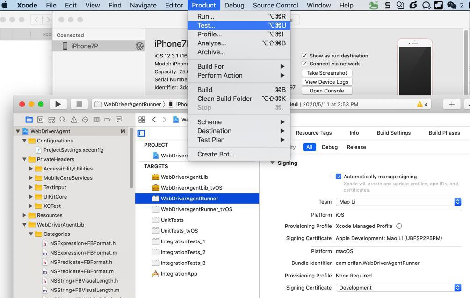The width and height of the screenshot is (470, 298).
Task: Open the Issue navigator warning icon
Action: click(x=74, y=120)
